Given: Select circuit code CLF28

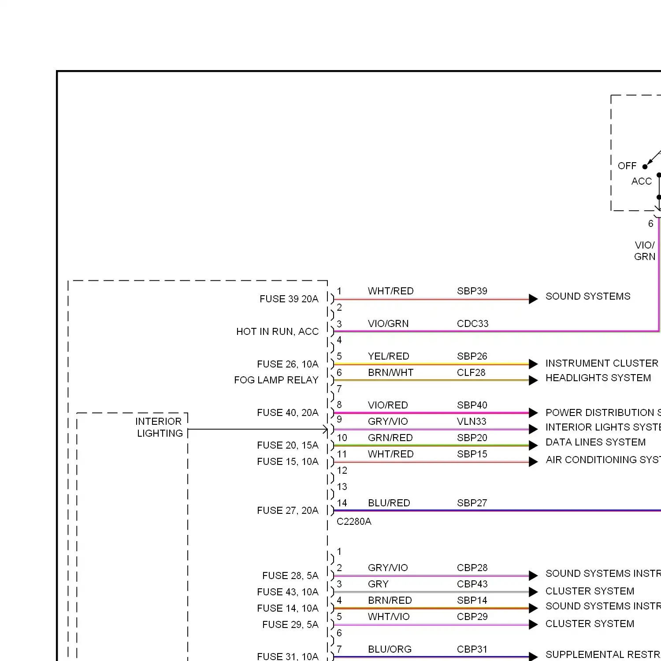Looking at the screenshot, I should 471,372.
